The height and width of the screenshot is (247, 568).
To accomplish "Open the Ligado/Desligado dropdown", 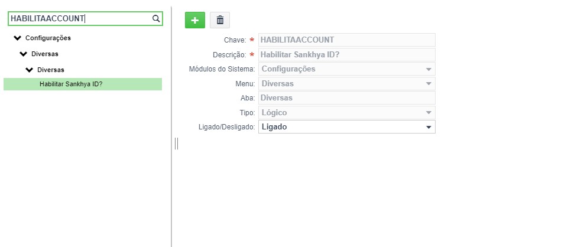I will click(347, 127).
